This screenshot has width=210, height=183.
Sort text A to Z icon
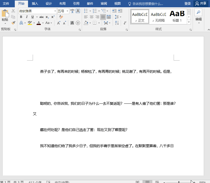(117, 23)
